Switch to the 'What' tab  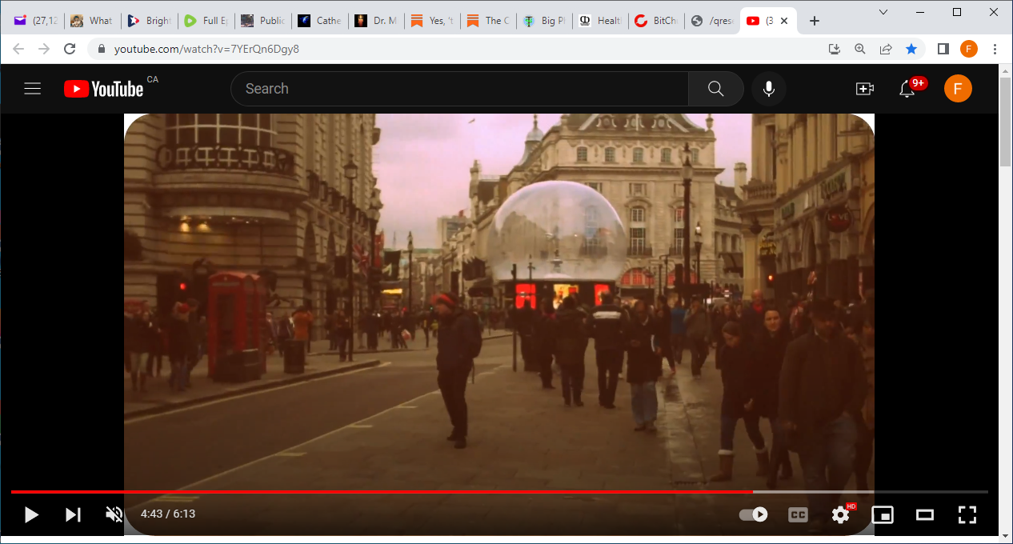[x=91, y=21]
